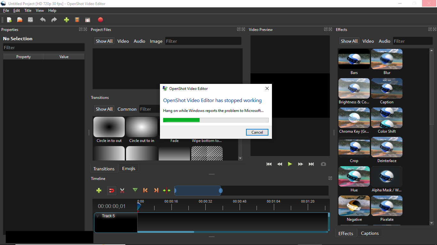Click Effects panel scroll down arrow
Screen dimensions: 437x245
coord(432,223)
